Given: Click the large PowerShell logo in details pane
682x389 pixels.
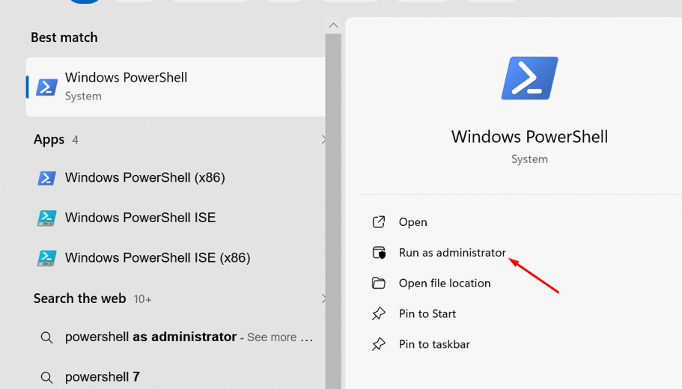Looking at the screenshot, I should click(529, 79).
